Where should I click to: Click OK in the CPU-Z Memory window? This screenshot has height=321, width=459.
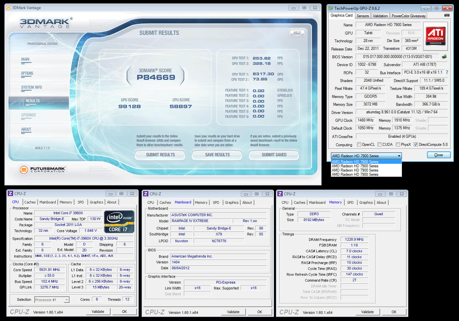coord(394,312)
